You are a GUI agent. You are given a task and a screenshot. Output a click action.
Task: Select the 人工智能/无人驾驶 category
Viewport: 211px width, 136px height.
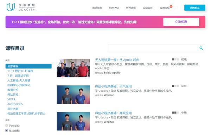click(19, 80)
